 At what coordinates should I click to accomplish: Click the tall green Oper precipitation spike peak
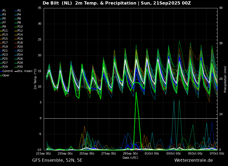136,92
